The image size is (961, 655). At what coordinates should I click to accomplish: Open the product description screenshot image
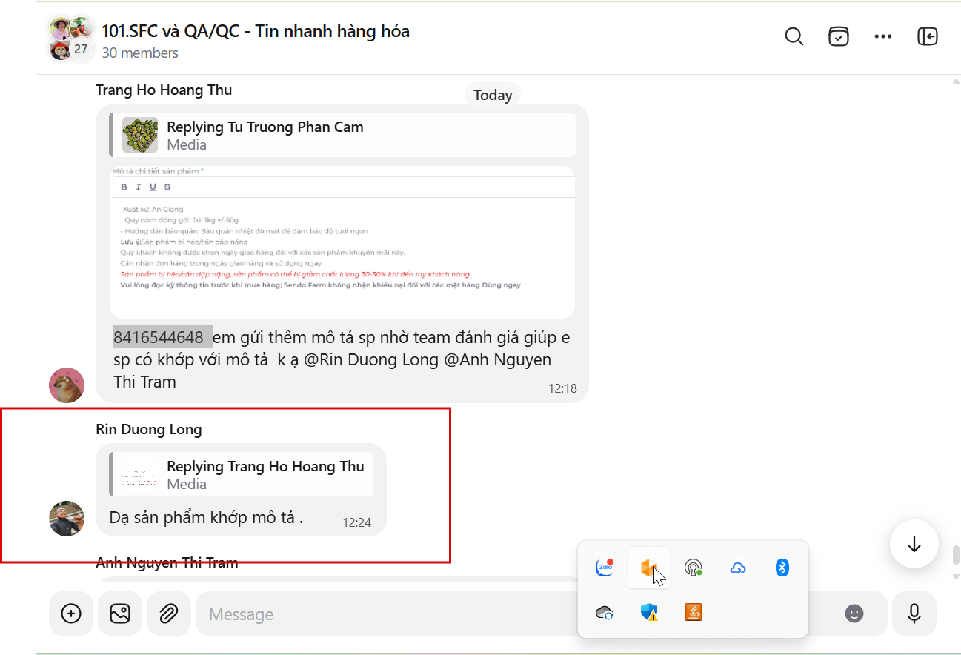point(342,242)
